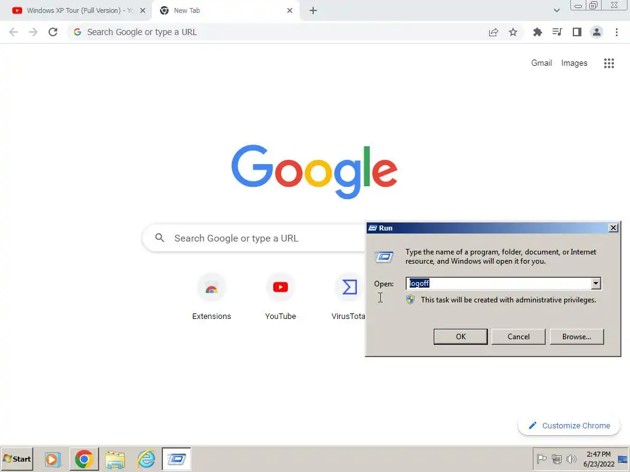Open the YouTube shortcut tile
Screen dimensions: 630x472
coord(281,297)
